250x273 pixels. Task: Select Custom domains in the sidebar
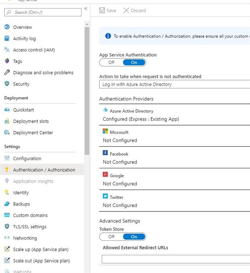click(30, 215)
